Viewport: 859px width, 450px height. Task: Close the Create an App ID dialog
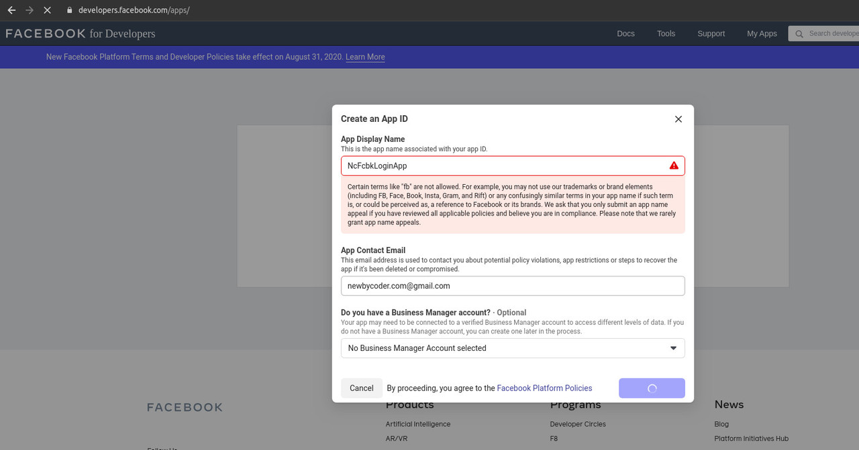click(x=678, y=119)
